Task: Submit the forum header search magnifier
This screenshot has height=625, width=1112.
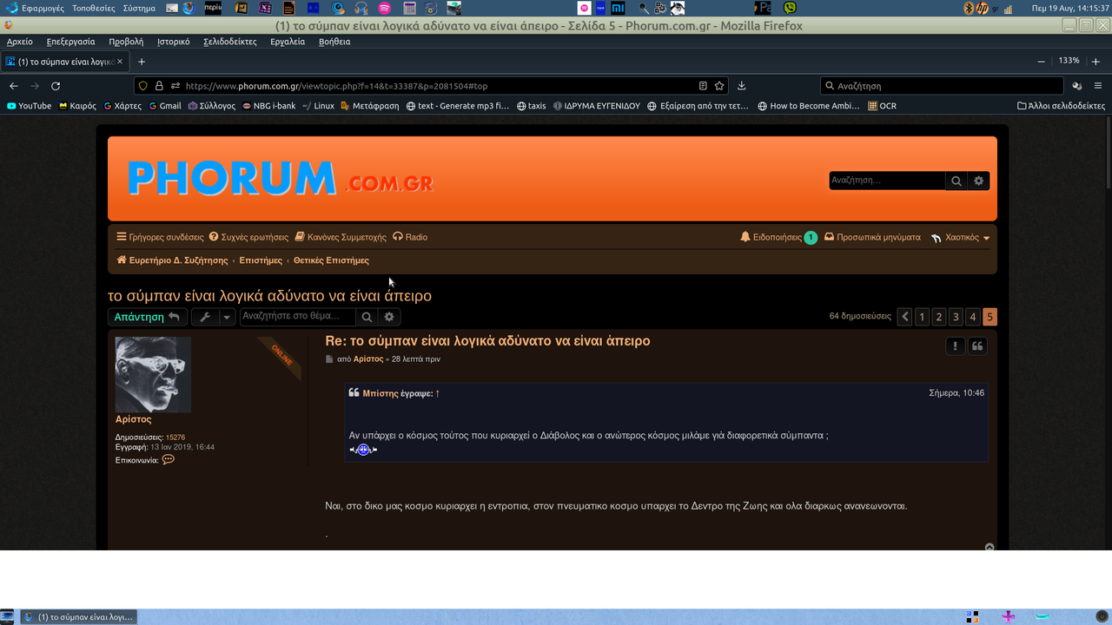Action: point(956,181)
